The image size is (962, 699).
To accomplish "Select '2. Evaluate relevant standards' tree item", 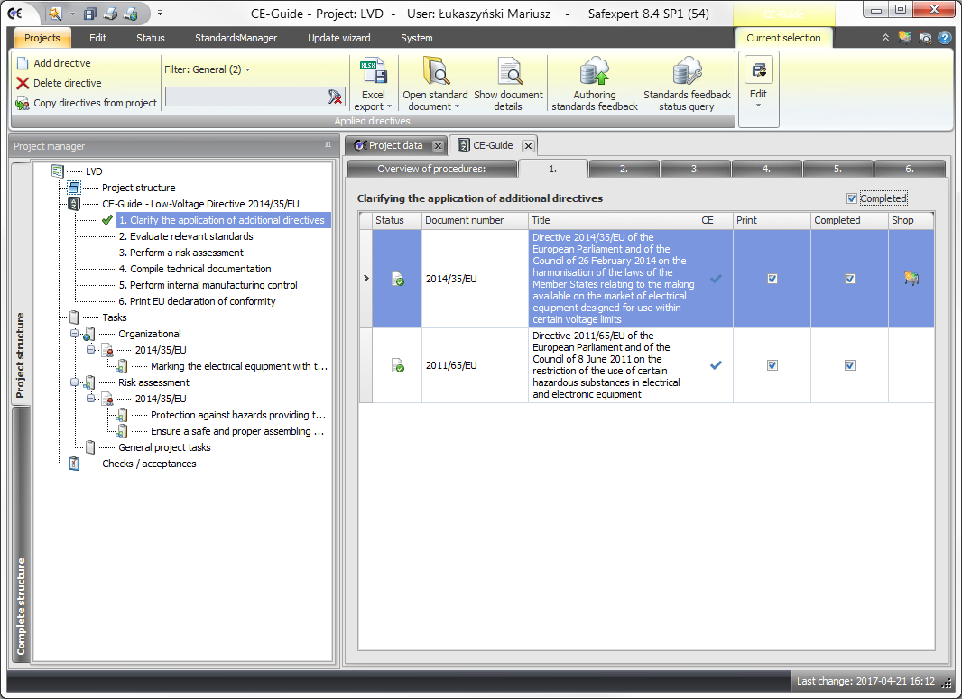I will (x=185, y=236).
